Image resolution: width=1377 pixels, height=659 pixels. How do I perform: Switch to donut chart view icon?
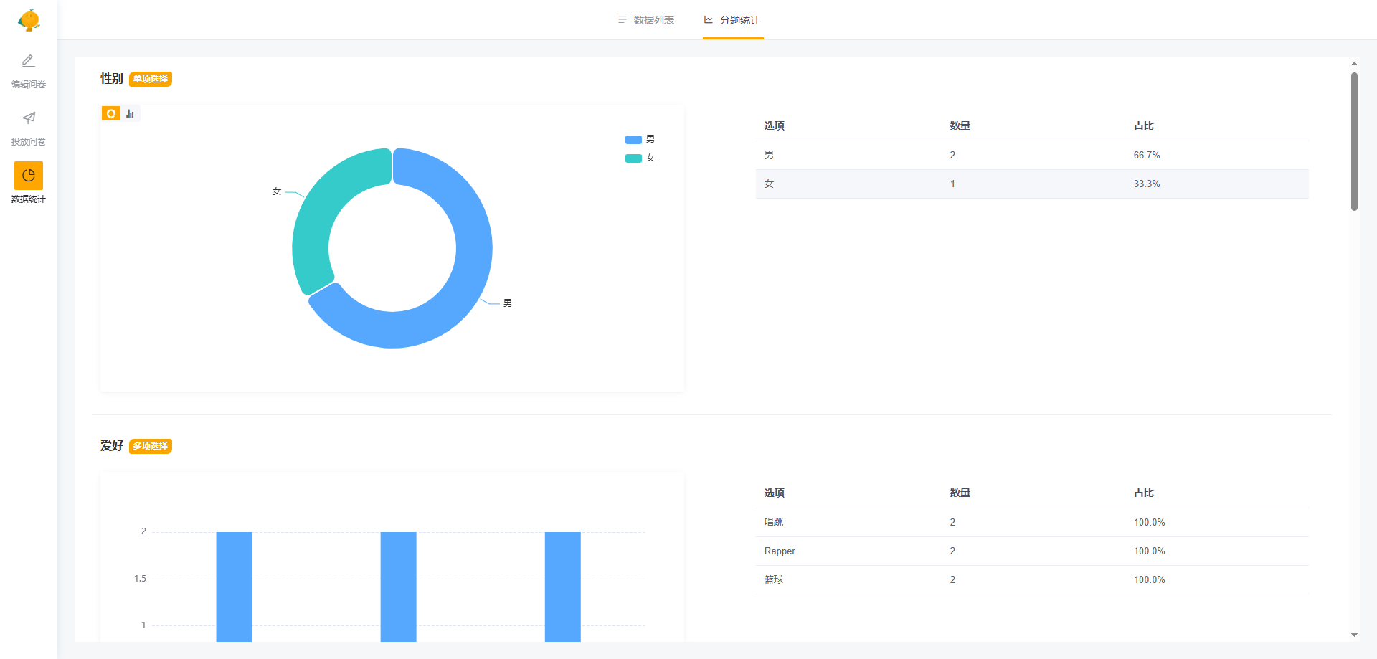pos(111,113)
